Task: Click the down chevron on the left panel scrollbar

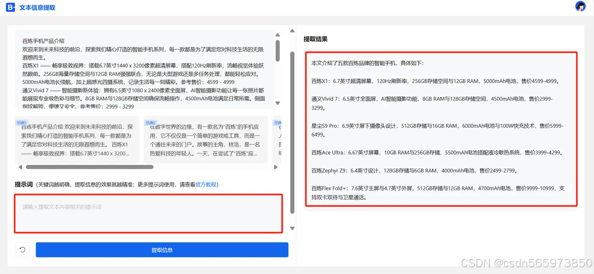Action: click(x=292, y=227)
